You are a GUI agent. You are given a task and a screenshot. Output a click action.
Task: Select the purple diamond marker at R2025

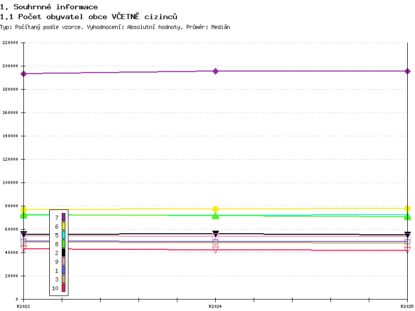coord(407,71)
